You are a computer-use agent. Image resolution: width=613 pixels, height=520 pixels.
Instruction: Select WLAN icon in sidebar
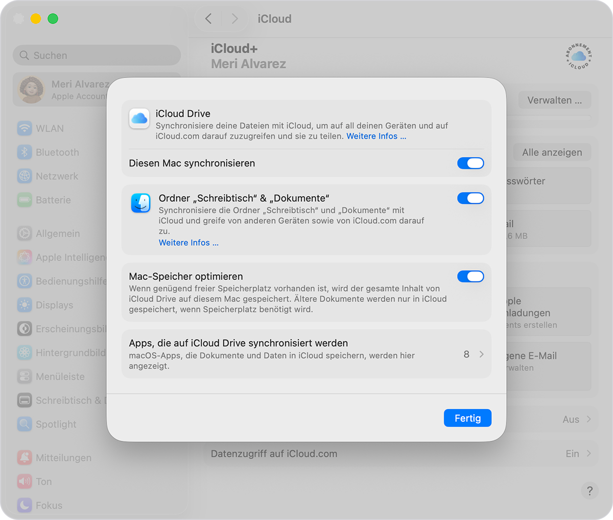pyautogui.click(x=25, y=128)
